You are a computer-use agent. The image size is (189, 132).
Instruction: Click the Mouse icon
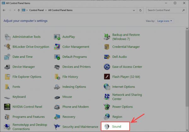coord(57,97)
